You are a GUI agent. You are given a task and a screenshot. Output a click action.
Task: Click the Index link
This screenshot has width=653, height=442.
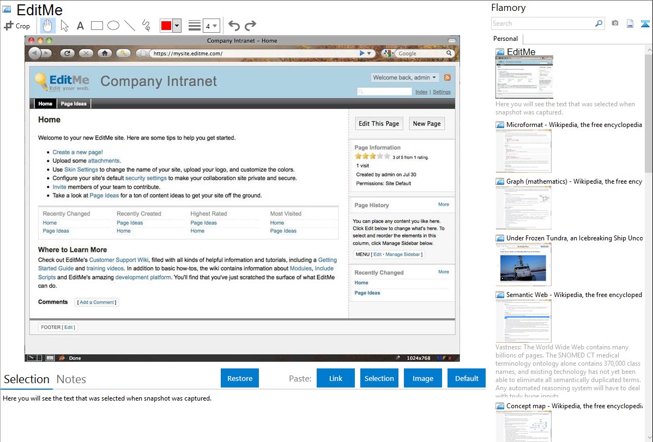[x=421, y=92]
